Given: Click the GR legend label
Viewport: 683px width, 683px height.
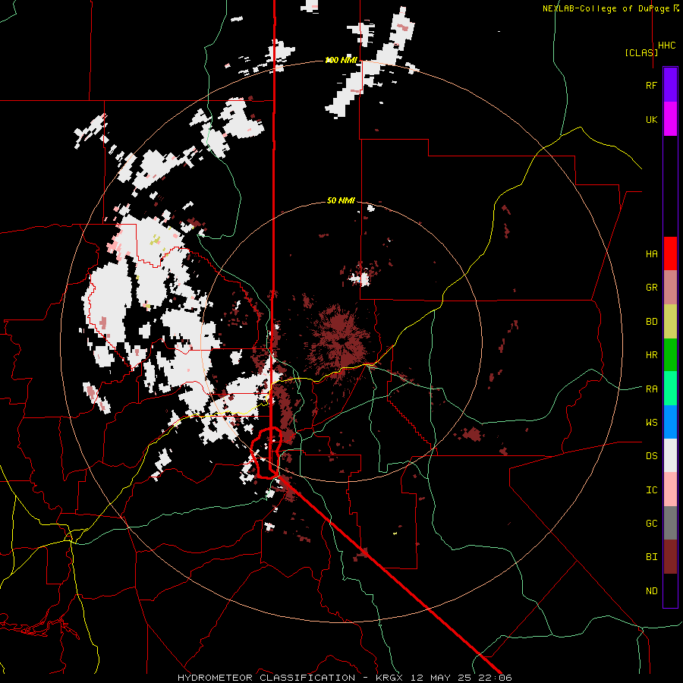Looking at the screenshot, I should point(651,288).
